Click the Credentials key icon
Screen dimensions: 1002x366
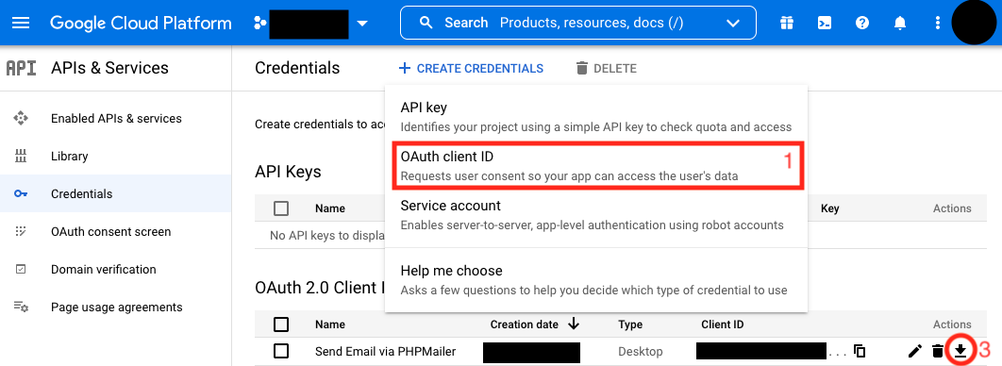[x=21, y=193]
